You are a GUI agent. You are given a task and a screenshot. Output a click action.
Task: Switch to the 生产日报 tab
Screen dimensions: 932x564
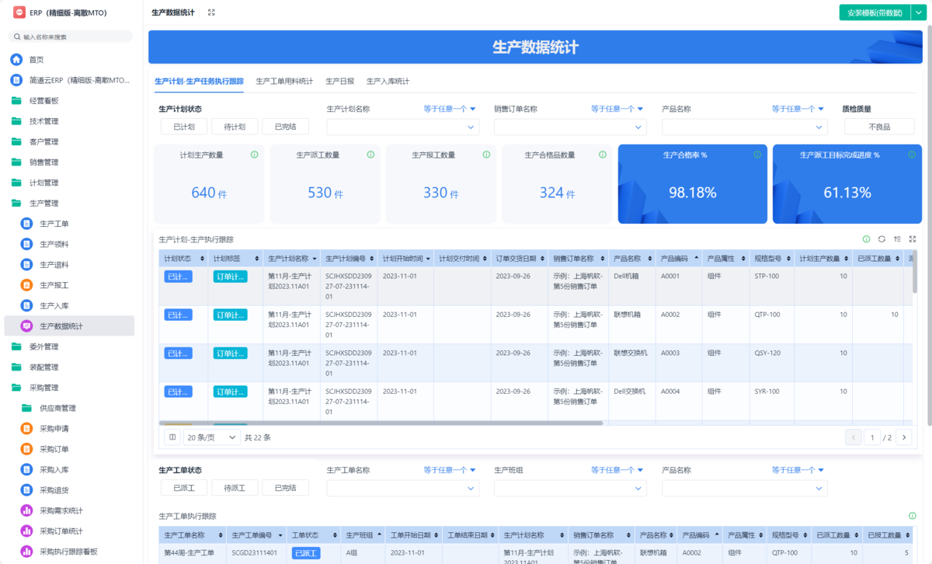339,81
